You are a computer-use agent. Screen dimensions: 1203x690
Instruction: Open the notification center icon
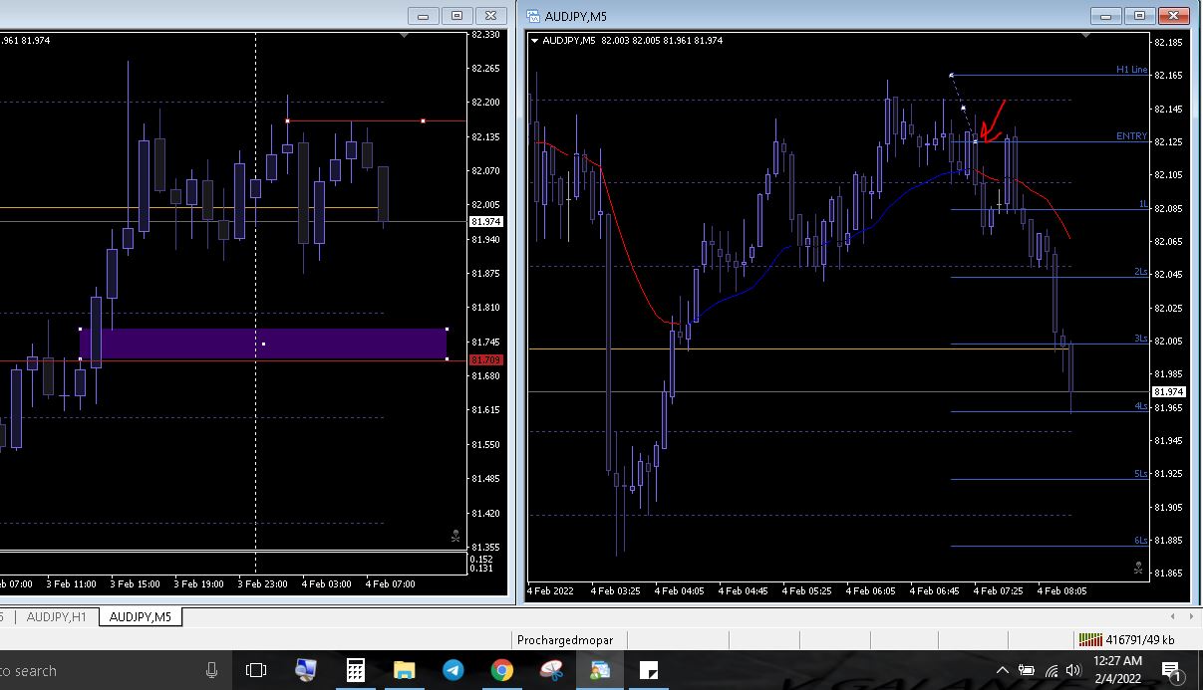click(1172, 670)
